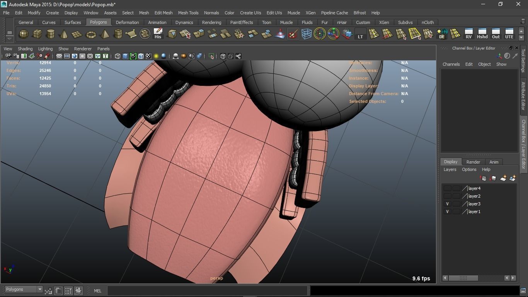Toggle the viewport grid display

point(59,56)
